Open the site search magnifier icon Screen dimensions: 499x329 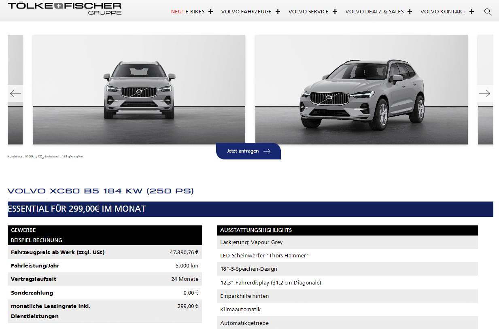pos(487,11)
